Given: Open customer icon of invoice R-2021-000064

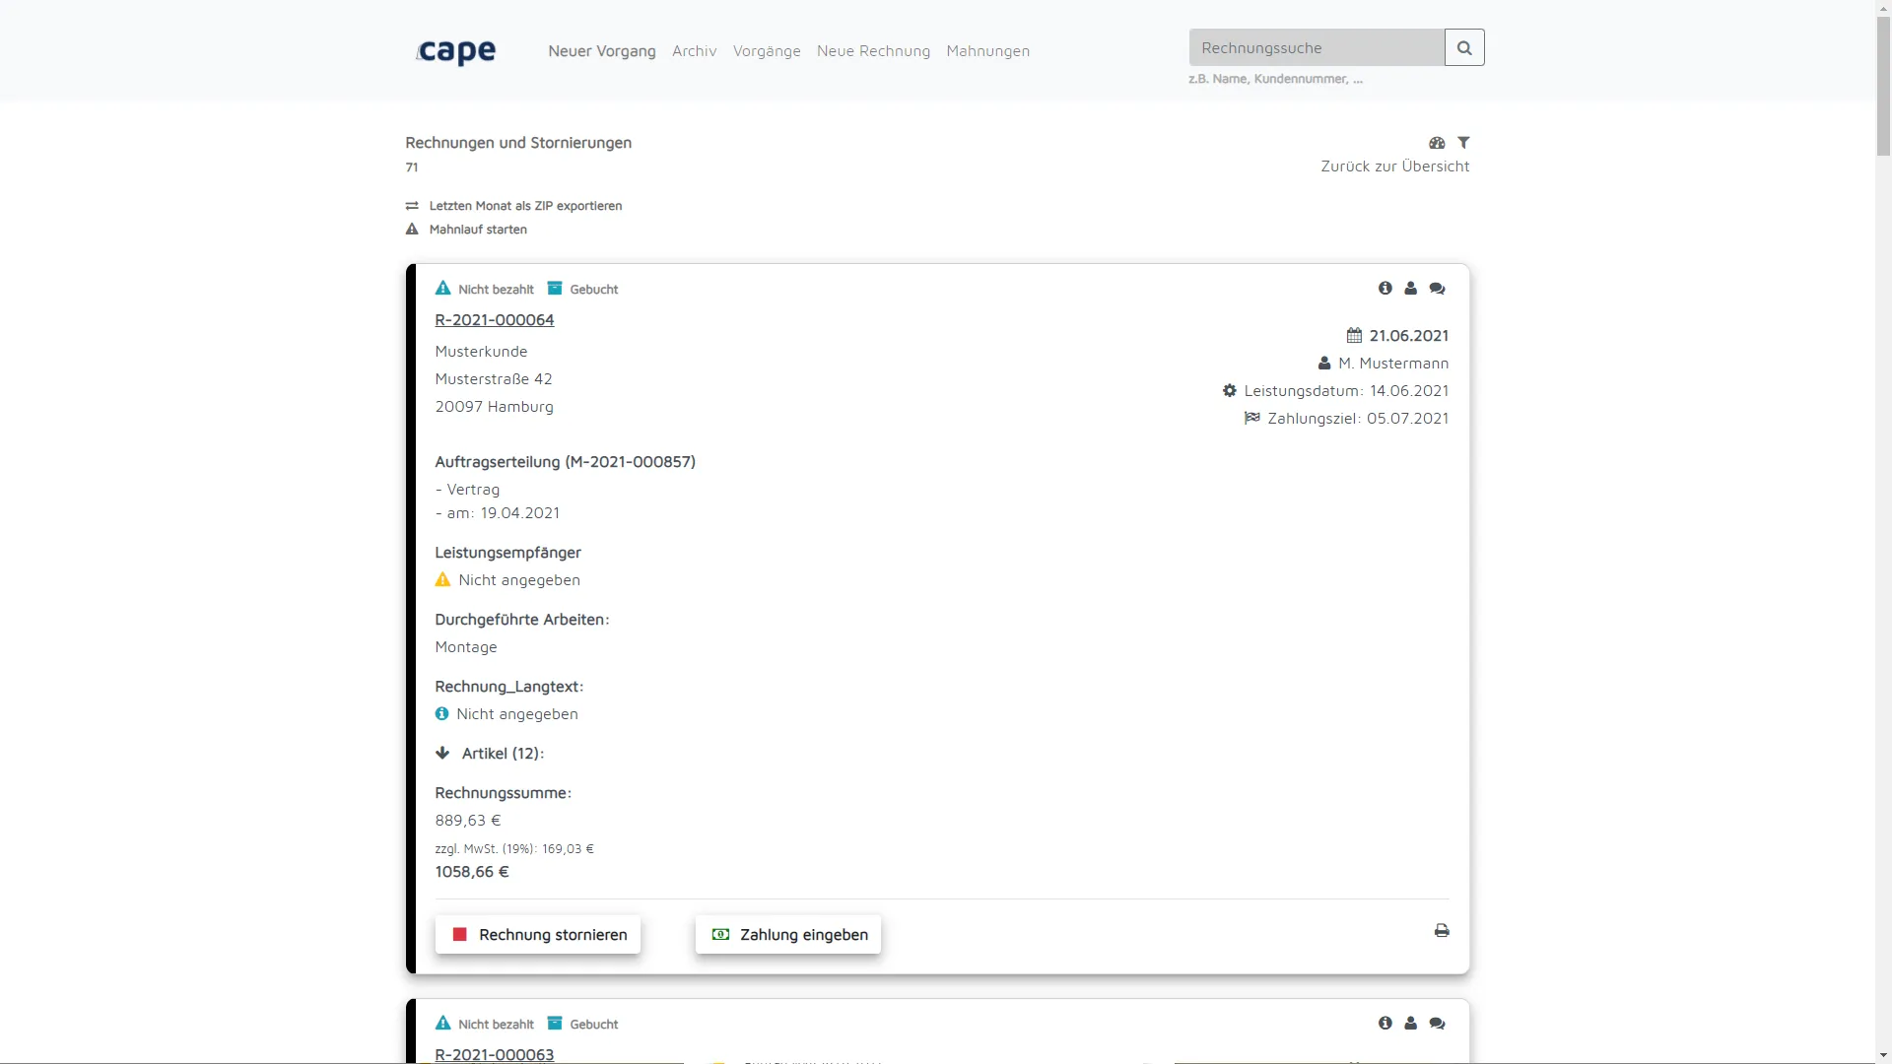Looking at the screenshot, I should click(x=1411, y=289).
